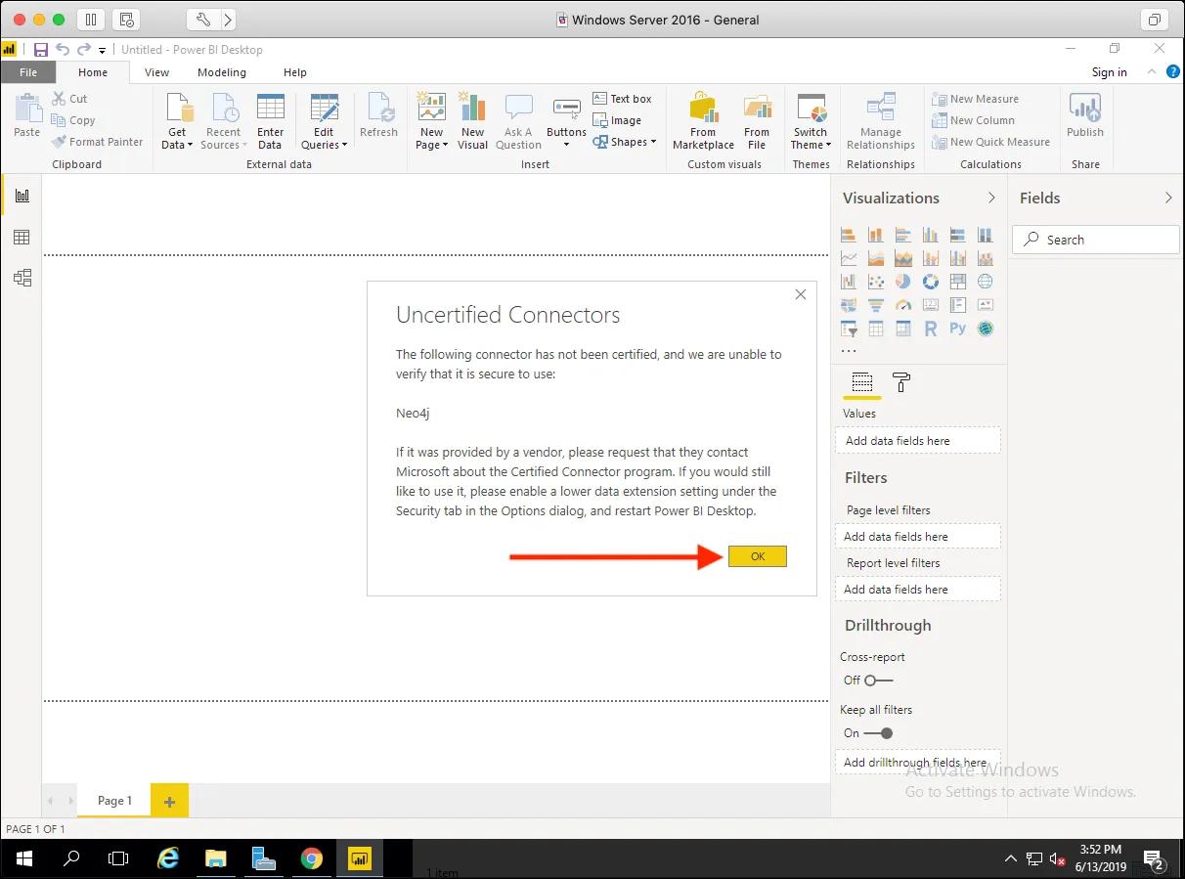
Task: Select the Pie chart visual
Action: 903,282
